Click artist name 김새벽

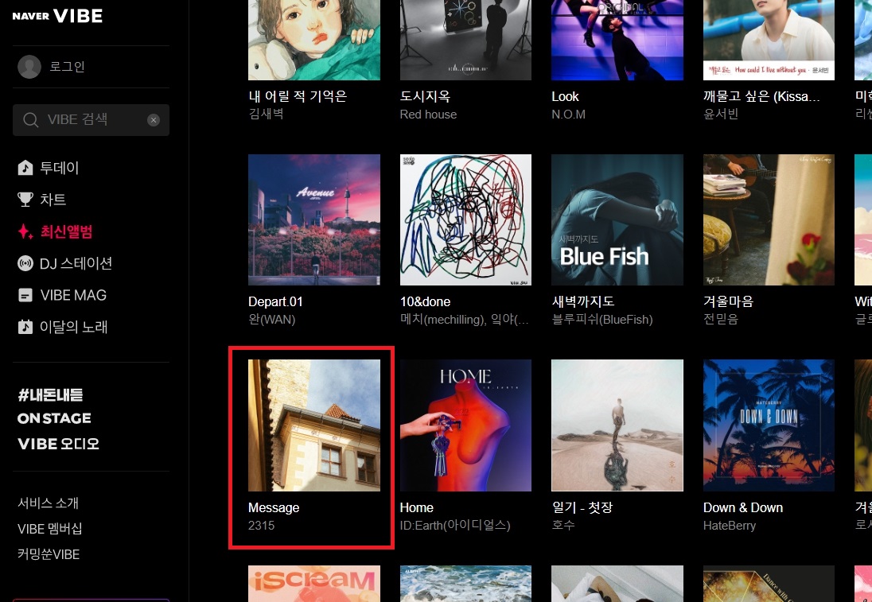point(267,114)
